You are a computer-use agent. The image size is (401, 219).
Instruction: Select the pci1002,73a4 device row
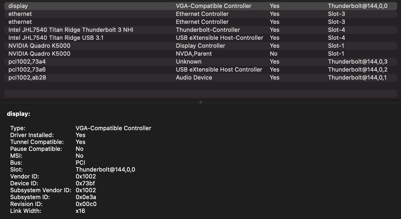pyautogui.click(x=27, y=62)
